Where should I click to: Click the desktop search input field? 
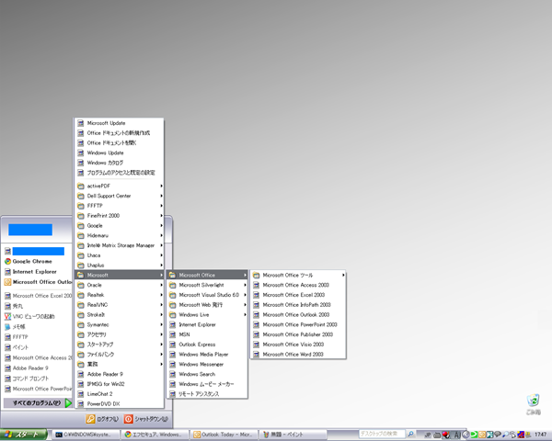382,434
